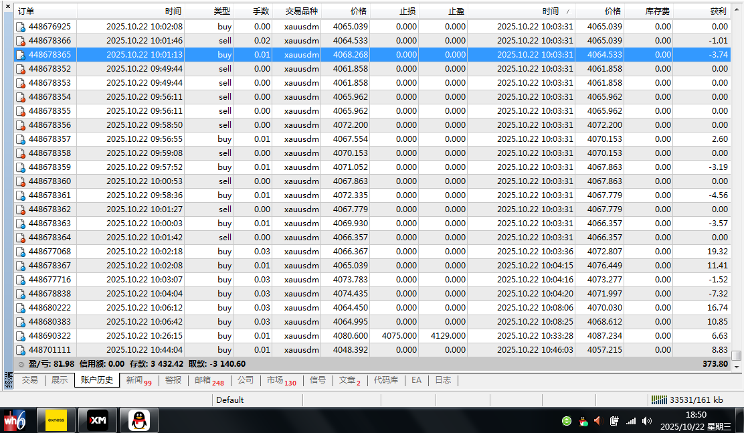The width and height of the screenshot is (744, 433).
Task: Click the scrollbar down arrow in history list
Action: click(736, 366)
